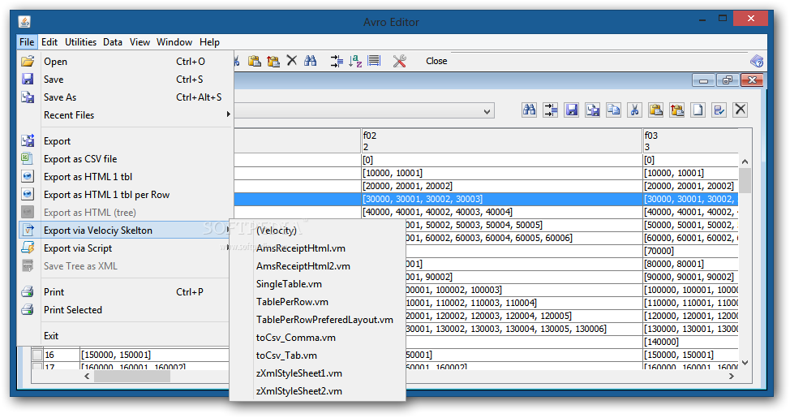Select TablePerRow.vm template

pos(317,302)
